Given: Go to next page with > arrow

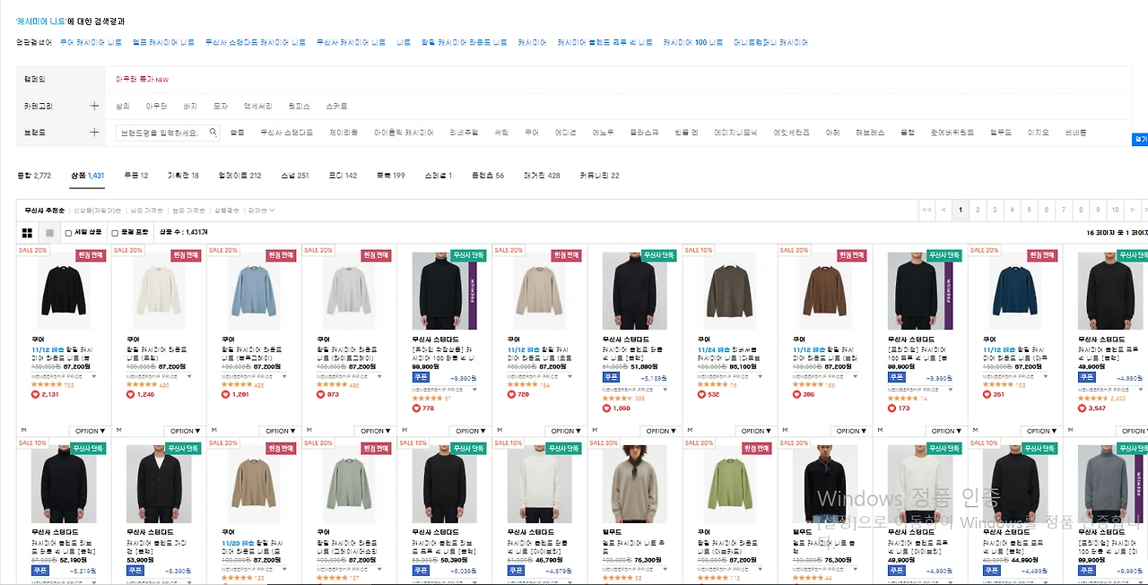Looking at the screenshot, I should click(x=1132, y=211).
